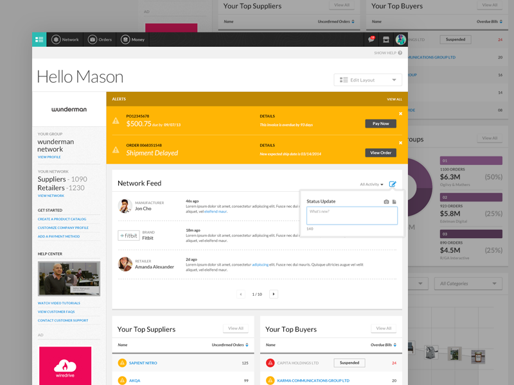Click warning icon next to SAPIENT NITRO
Screen dimensions: 514x385
[x=122, y=363]
